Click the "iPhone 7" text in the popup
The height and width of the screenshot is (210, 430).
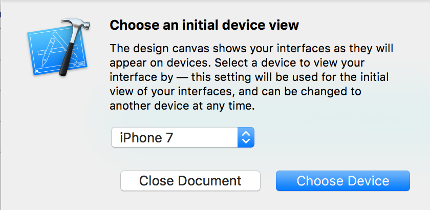[141, 137]
